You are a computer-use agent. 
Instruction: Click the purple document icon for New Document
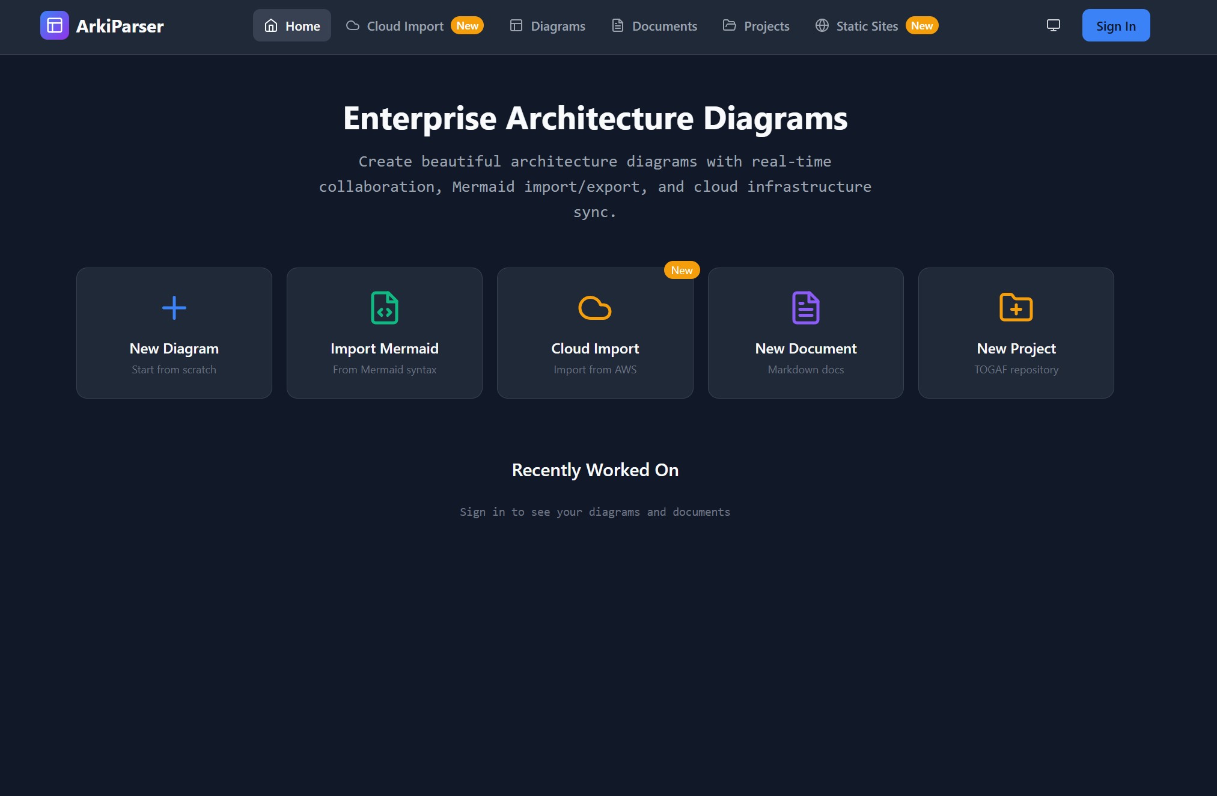[x=805, y=308]
